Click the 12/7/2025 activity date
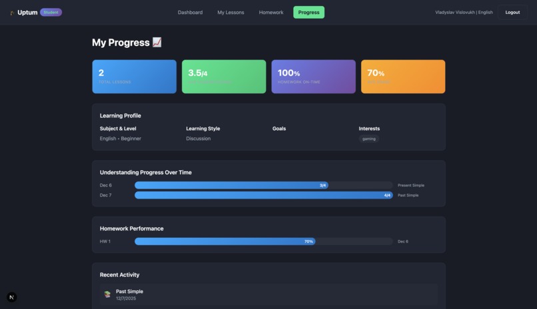 (x=126, y=298)
